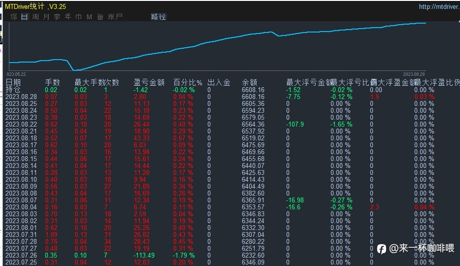
Task: Click the -107.9 floating loss value
Action: click(295, 124)
